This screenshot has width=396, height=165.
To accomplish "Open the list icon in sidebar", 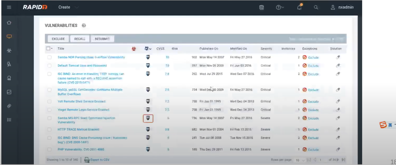I will pyautogui.click(x=9, y=120).
